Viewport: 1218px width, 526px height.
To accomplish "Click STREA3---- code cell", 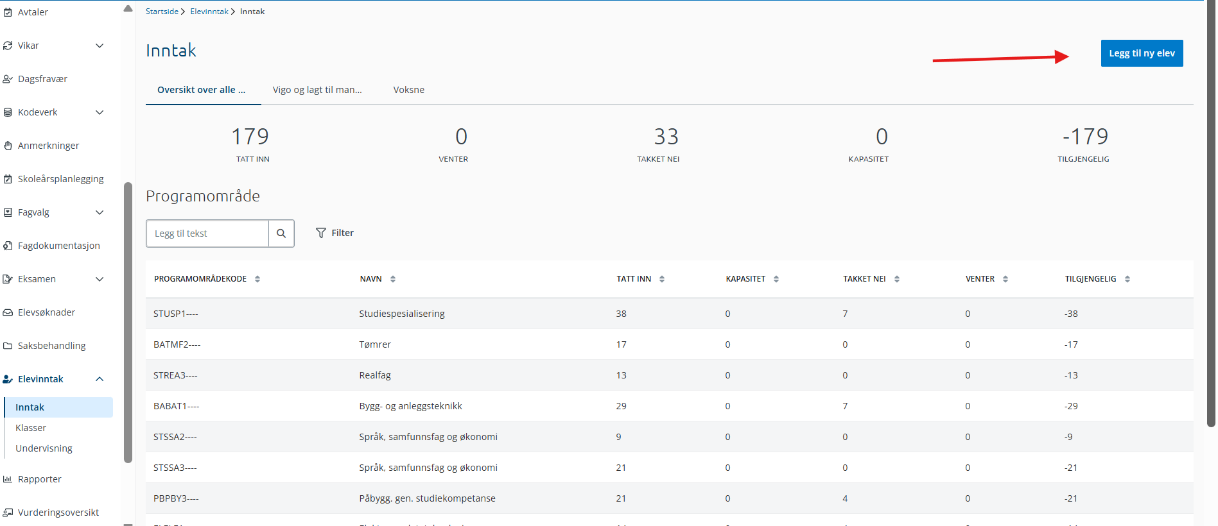I will 175,375.
